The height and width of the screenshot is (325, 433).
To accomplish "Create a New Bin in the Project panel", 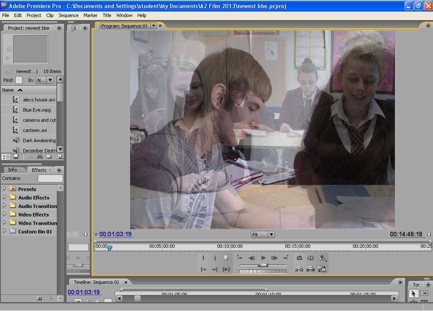I will [x=50, y=157].
